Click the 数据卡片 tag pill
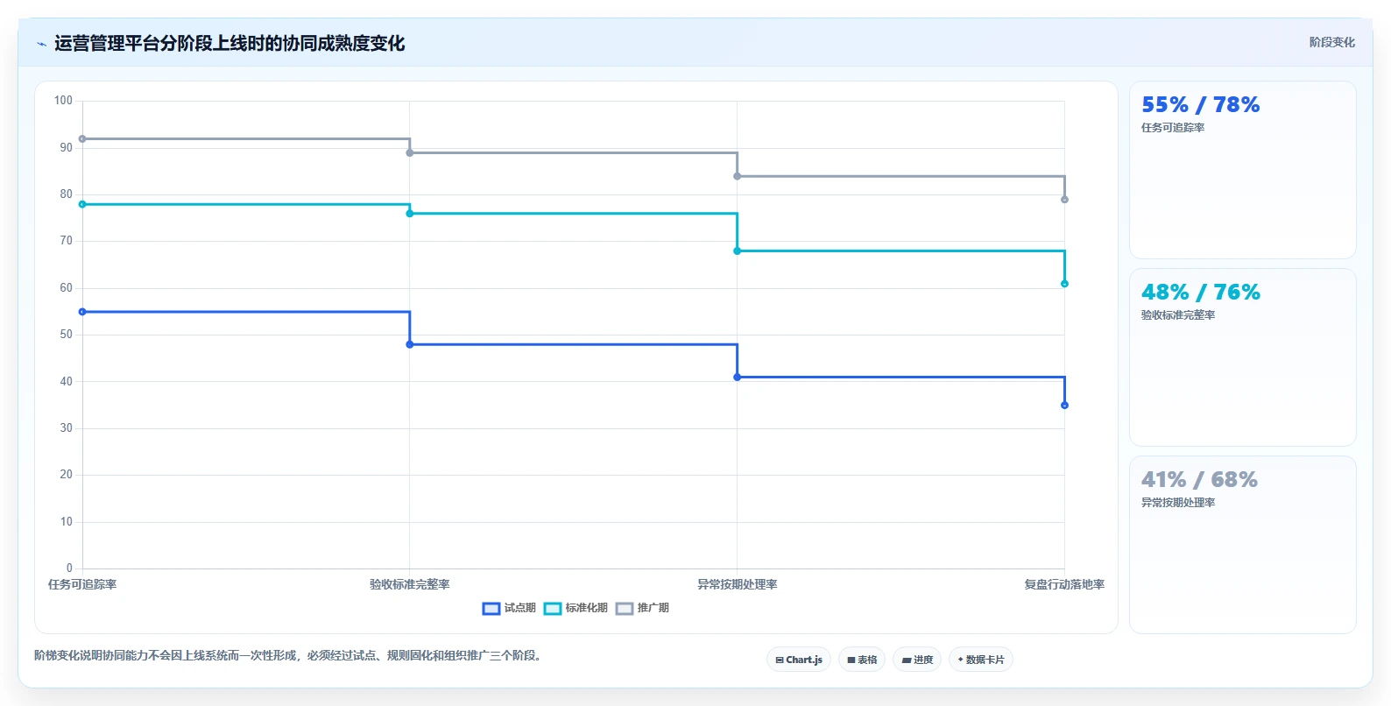 click(981, 660)
